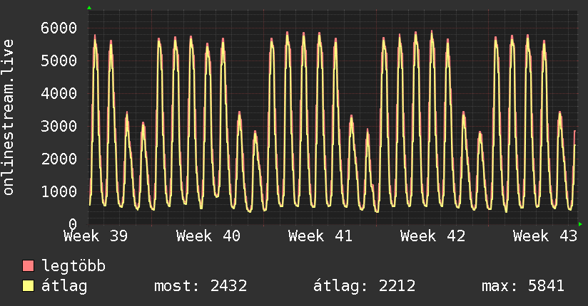Select the átlag legend label beside yellow swatch
The image size is (588, 306).
[x=64, y=287]
